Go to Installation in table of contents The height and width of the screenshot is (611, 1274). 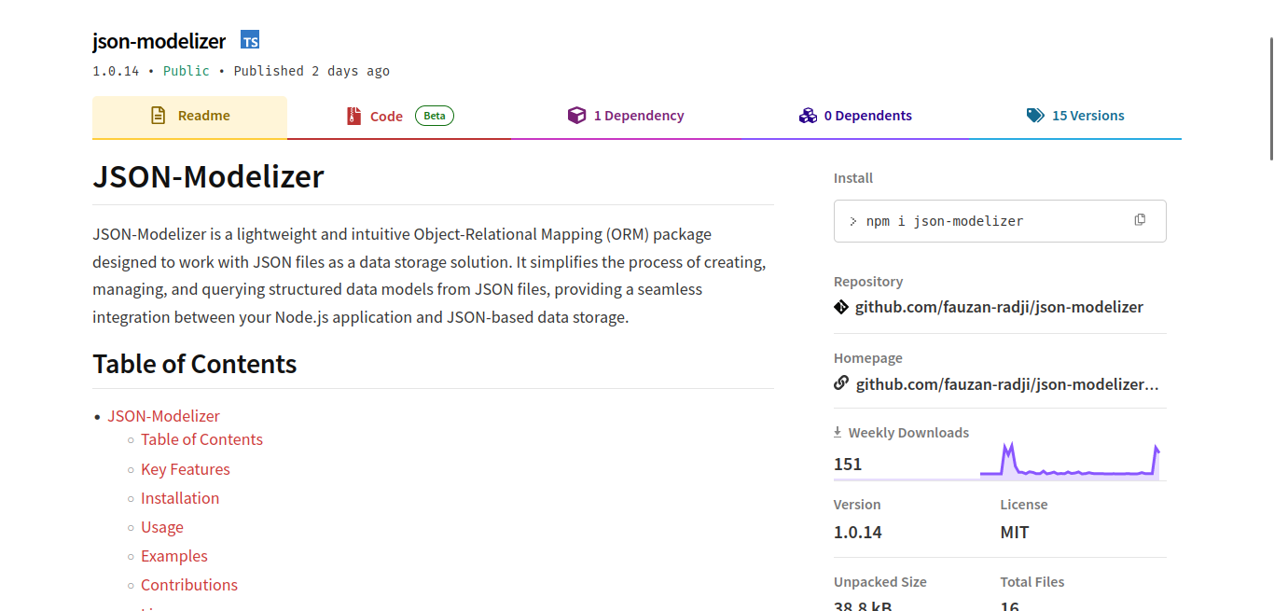(x=180, y=498)
